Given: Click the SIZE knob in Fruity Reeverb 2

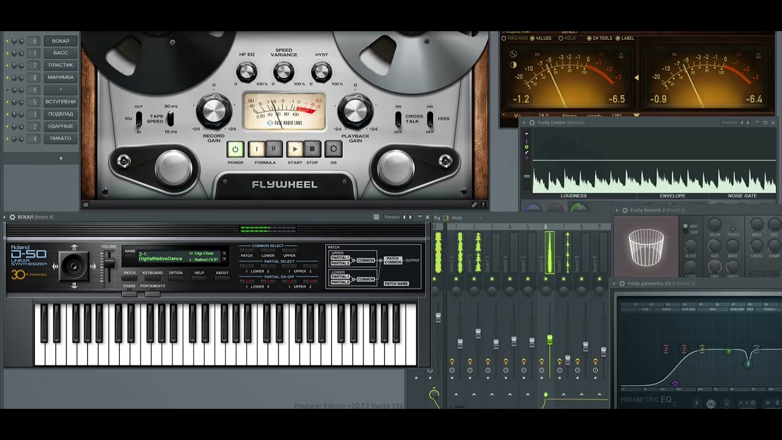Looking at the screenshot, I should coord(714,247).
